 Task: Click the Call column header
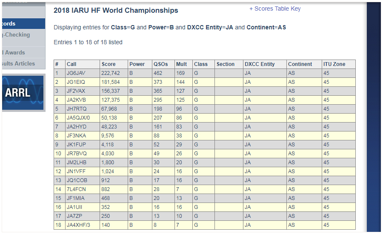point(71,64)
